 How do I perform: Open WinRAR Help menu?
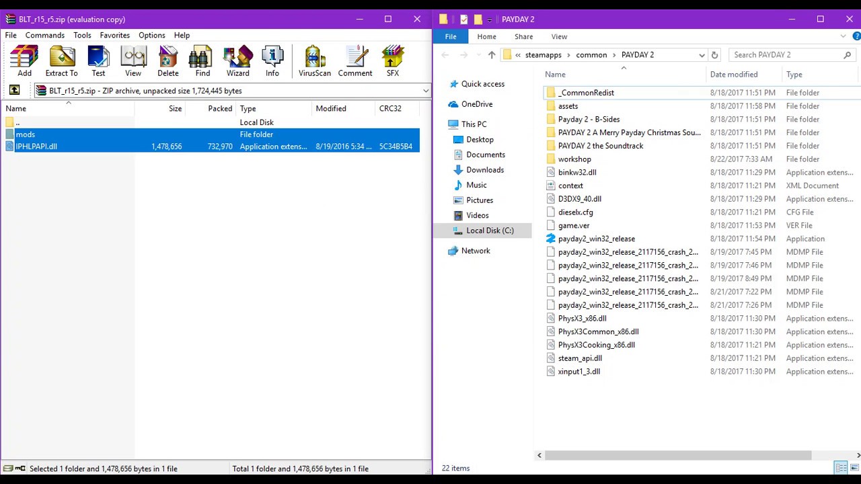point(182,35)
